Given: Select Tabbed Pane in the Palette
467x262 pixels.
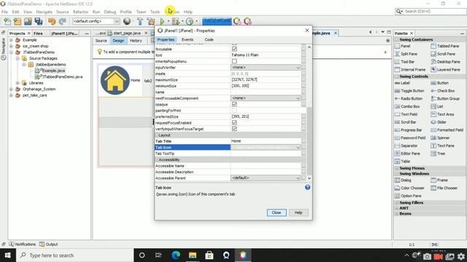Looking at the screenshot, I should 445,46.
